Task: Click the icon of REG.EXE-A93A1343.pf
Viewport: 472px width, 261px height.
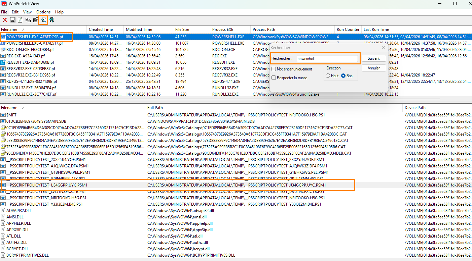Action: (3, 56)
